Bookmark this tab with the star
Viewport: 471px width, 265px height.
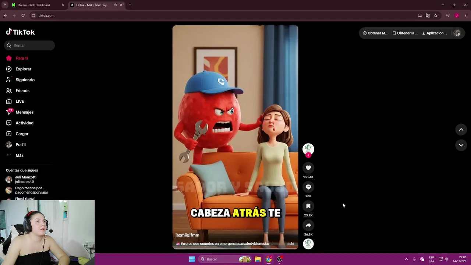coord(436,15)
